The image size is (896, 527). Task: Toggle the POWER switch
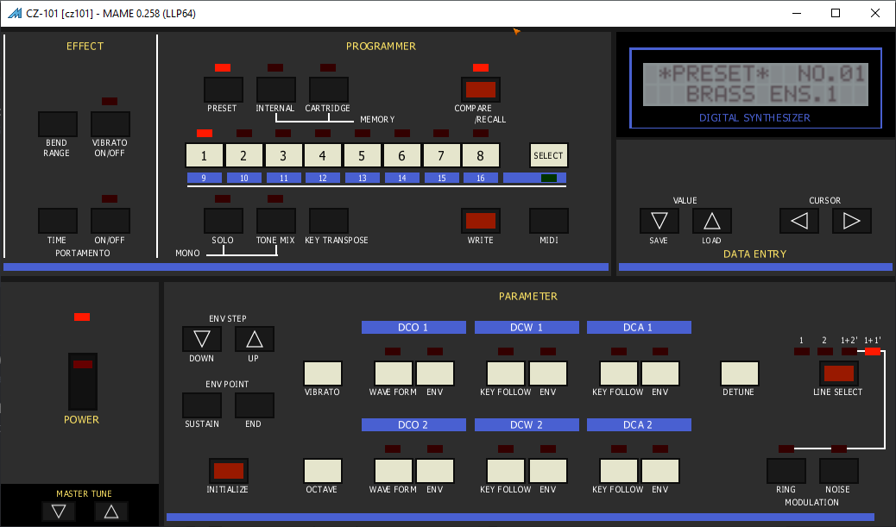point(82,381)
